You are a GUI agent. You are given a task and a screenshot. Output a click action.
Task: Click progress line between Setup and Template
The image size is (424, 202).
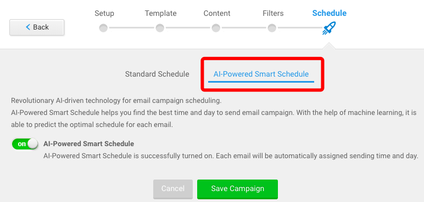tap(132, 28)
